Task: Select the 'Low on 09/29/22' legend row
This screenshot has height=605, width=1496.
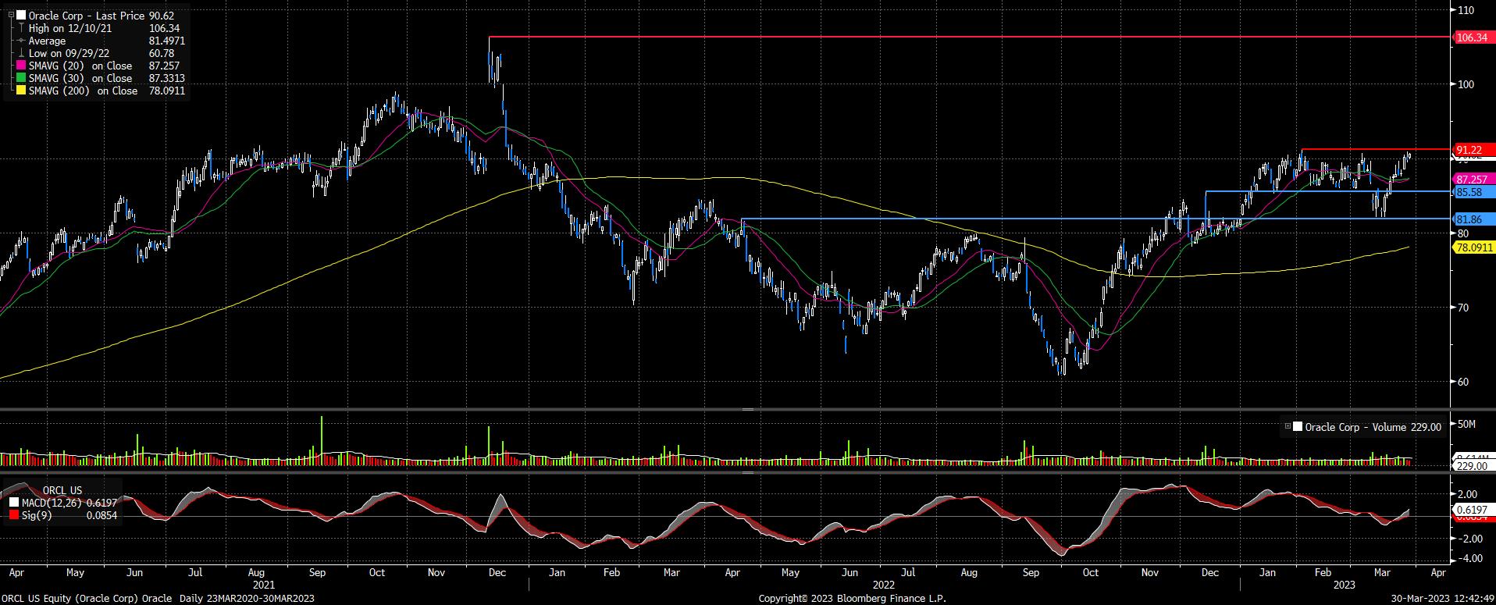Action: click(x=96, y=53)
